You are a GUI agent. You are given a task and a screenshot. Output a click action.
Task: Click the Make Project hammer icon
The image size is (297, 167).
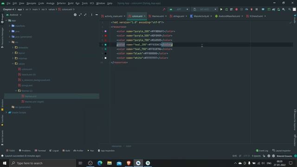[x=164, y=9]
